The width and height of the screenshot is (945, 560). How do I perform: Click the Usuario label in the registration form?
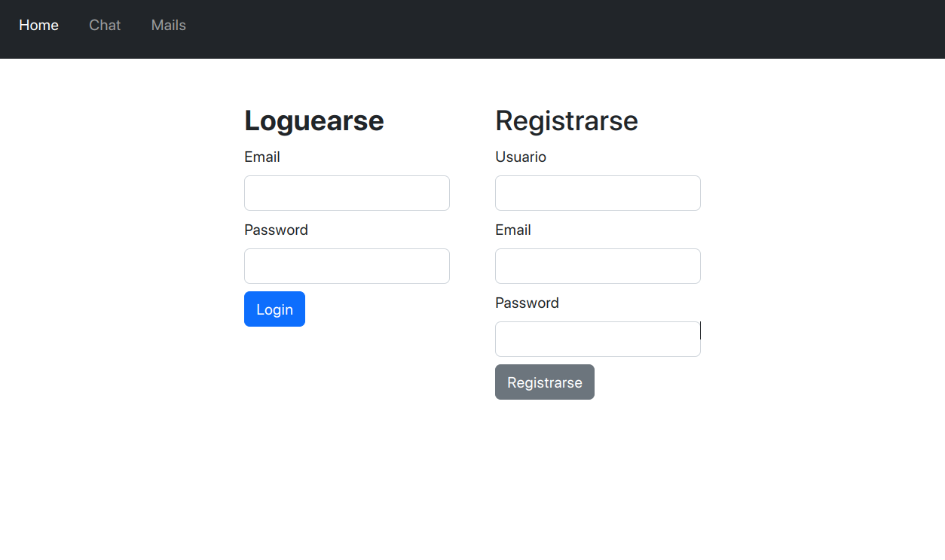click(521, 157)
